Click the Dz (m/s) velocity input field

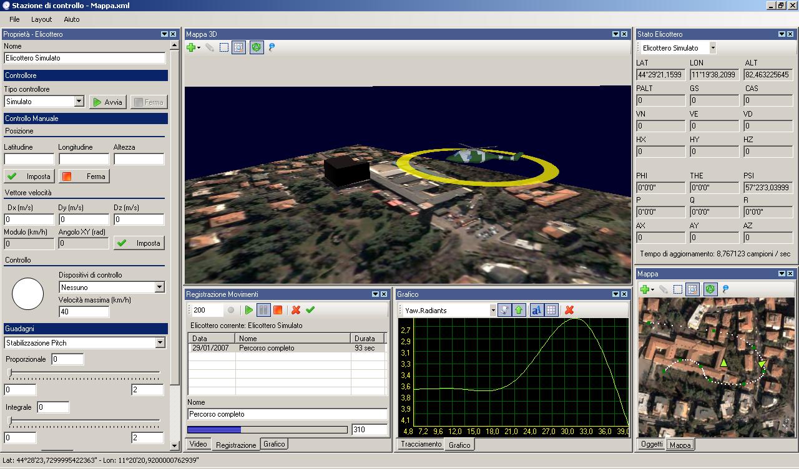pyautogui.click(x=139, y=220)
